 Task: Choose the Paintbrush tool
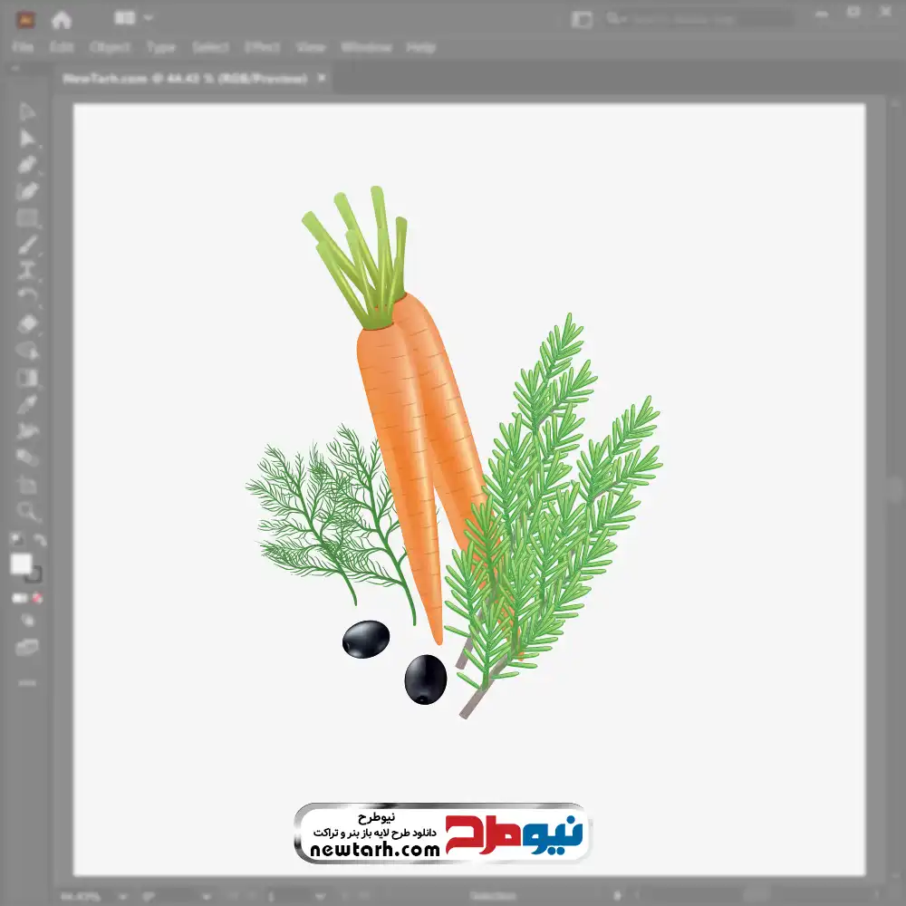pyautogui.click(x=27, y=245)
